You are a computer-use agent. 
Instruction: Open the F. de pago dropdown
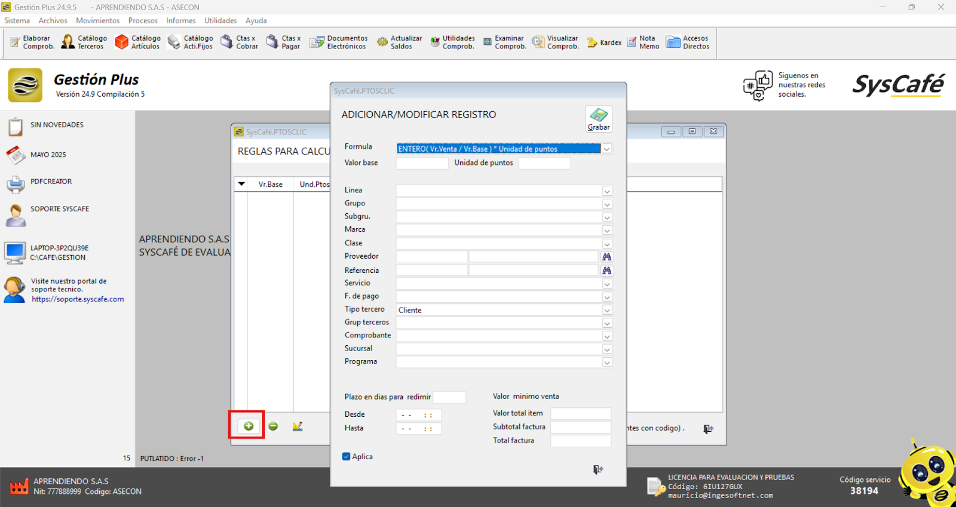click(x=606, y=297)
